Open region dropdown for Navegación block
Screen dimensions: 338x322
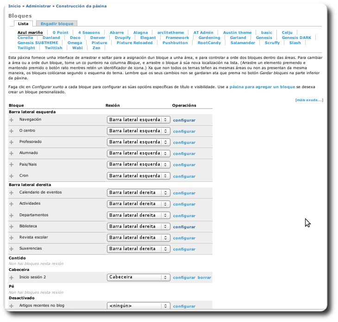click(138, 120)
